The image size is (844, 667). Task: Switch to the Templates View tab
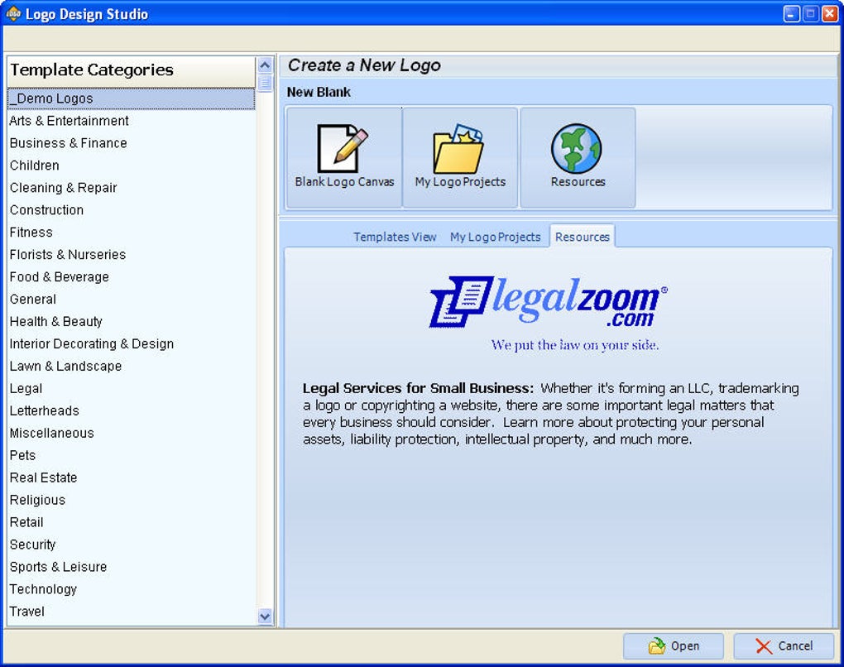click(395, 237)
